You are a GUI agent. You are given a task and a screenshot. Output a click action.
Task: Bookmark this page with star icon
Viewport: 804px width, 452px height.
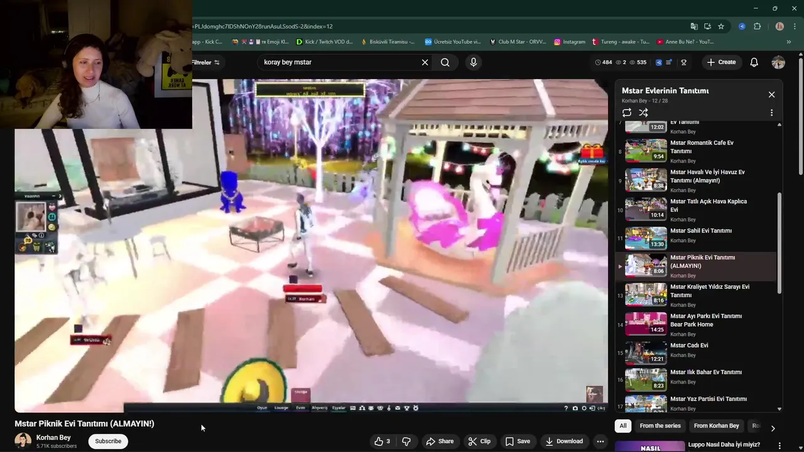tap(721, 26)
